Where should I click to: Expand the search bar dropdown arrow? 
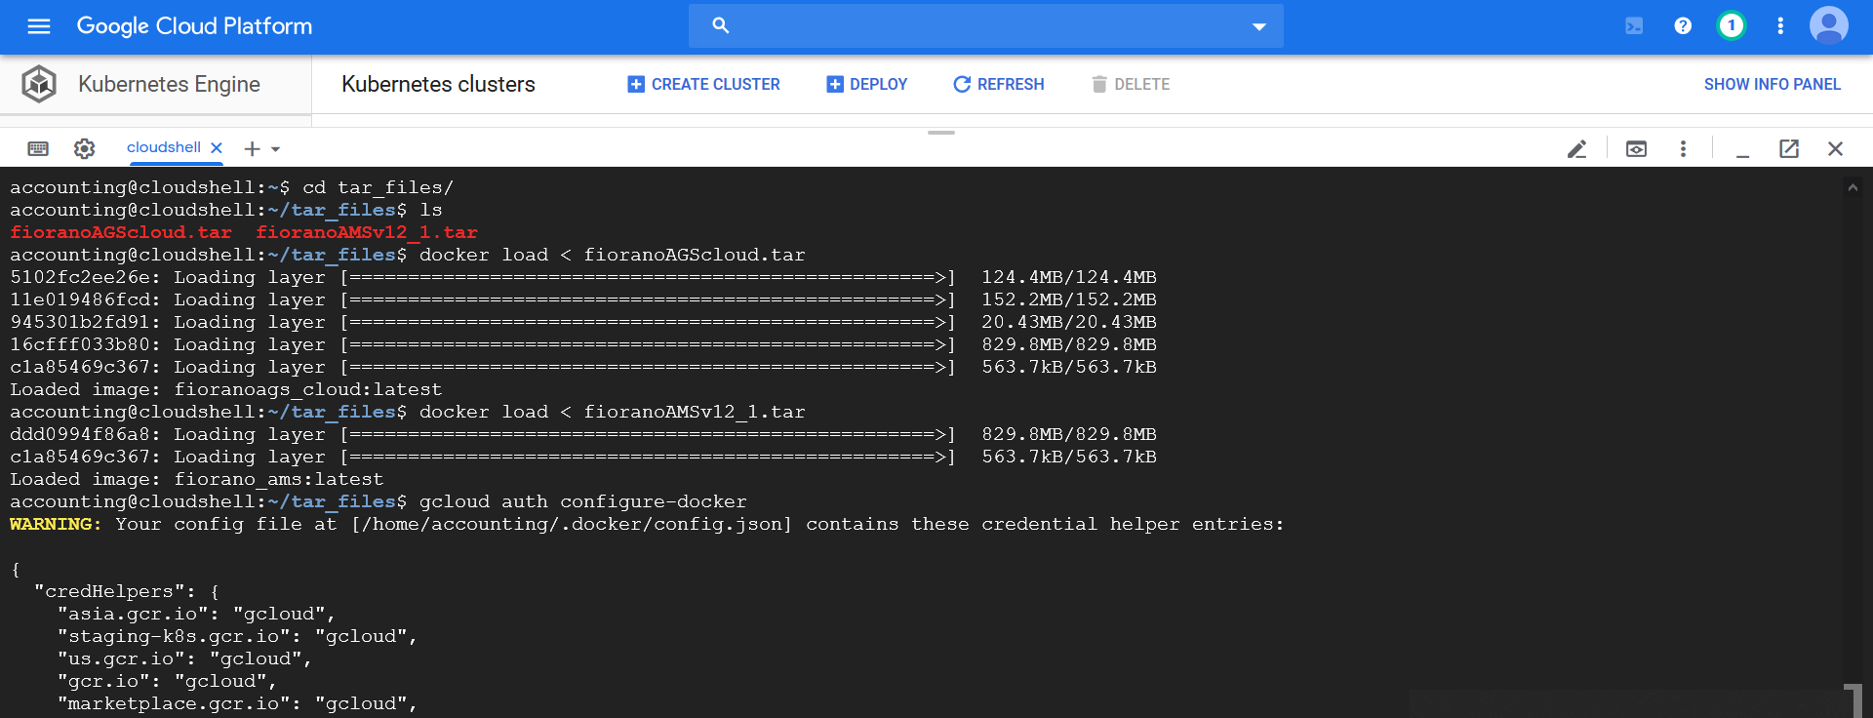1258,26
